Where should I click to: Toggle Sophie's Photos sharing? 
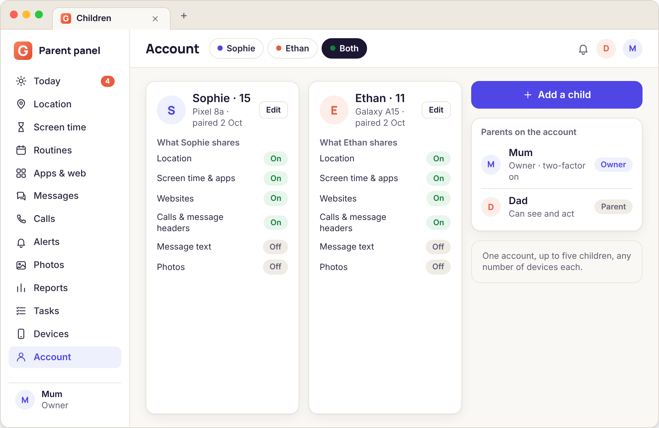pyautogui.click(x=275, y=267)
